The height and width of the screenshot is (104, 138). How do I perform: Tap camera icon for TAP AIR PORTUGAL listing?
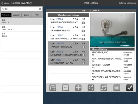[83, 47]
